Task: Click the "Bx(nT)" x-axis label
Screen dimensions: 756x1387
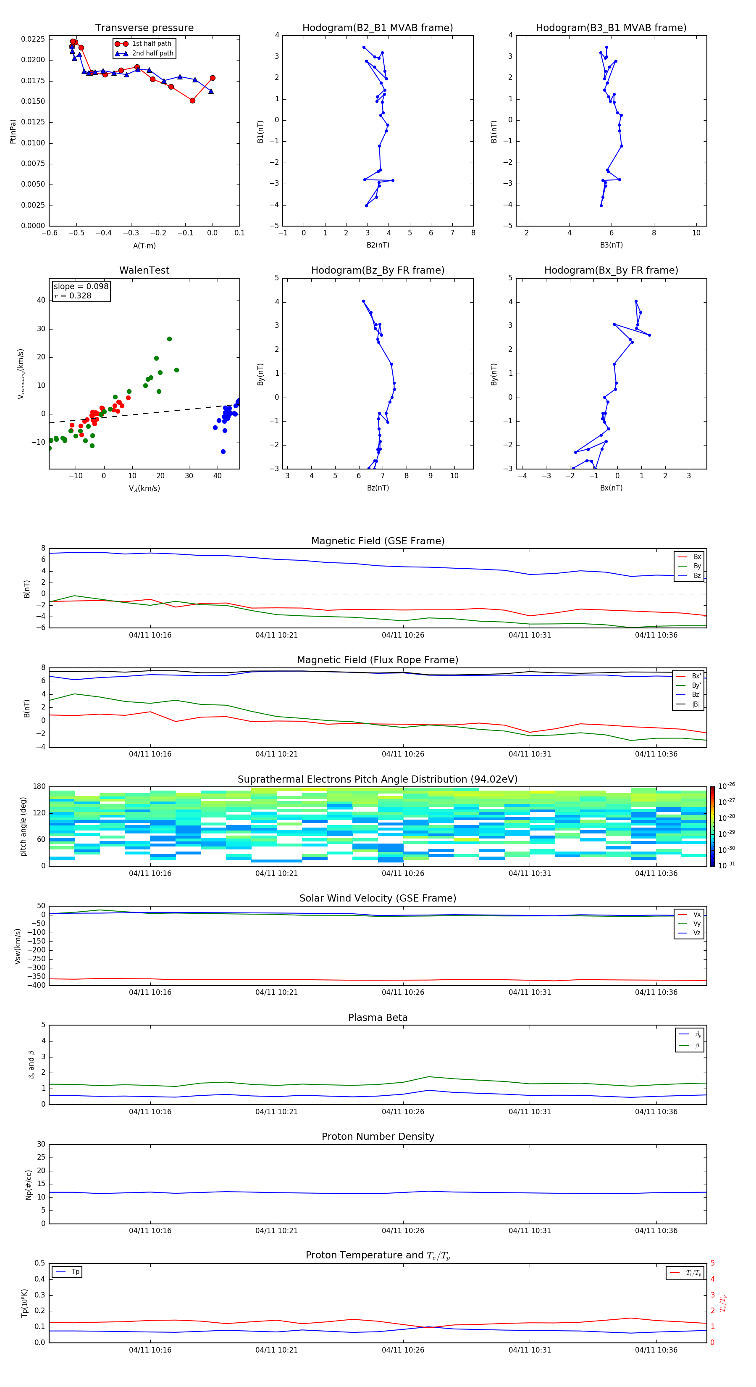Action: 611,488
